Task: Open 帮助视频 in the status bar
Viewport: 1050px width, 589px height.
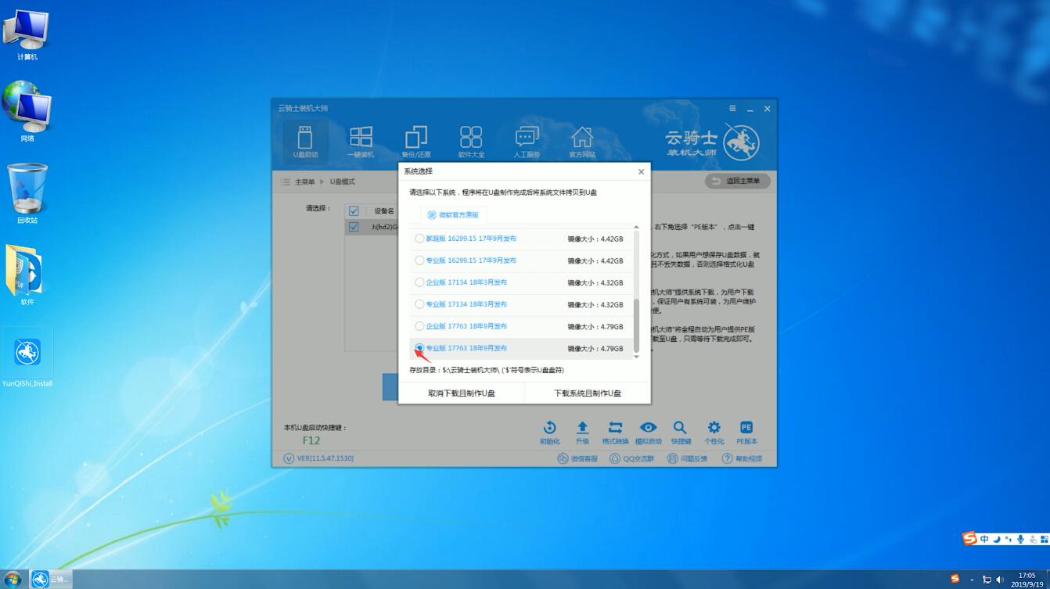Action: click(x=742, y=458)
